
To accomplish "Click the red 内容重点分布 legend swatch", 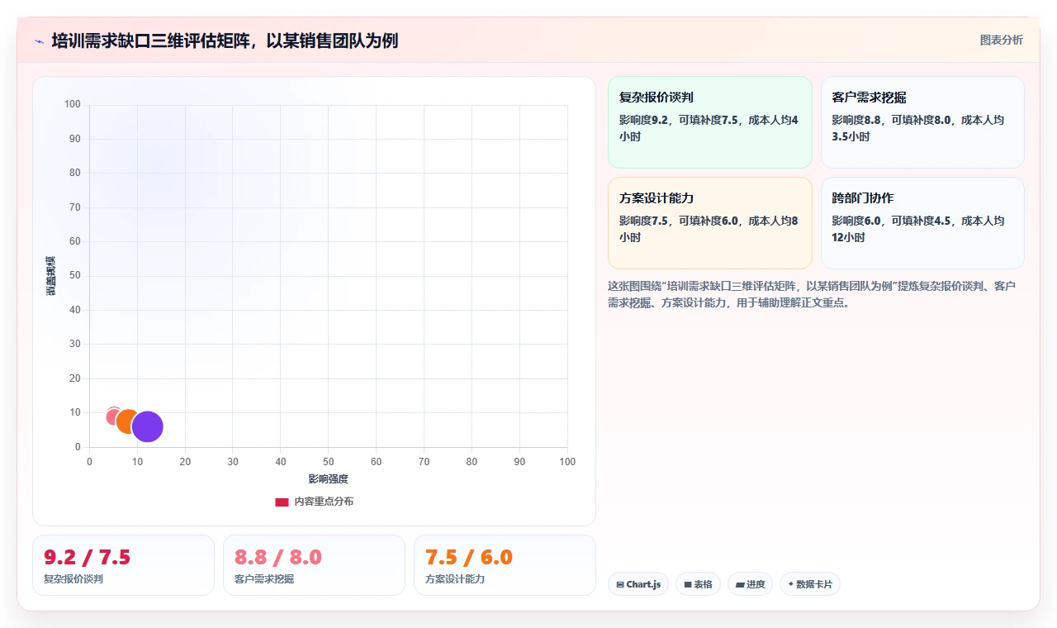I will [282, 502].
